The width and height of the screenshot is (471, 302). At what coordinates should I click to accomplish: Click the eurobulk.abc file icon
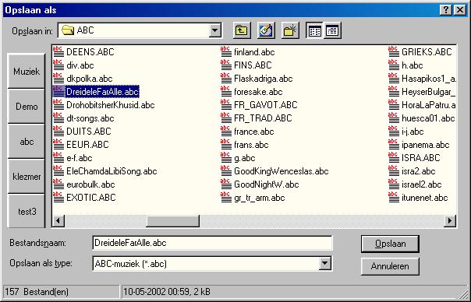[58, 184]
